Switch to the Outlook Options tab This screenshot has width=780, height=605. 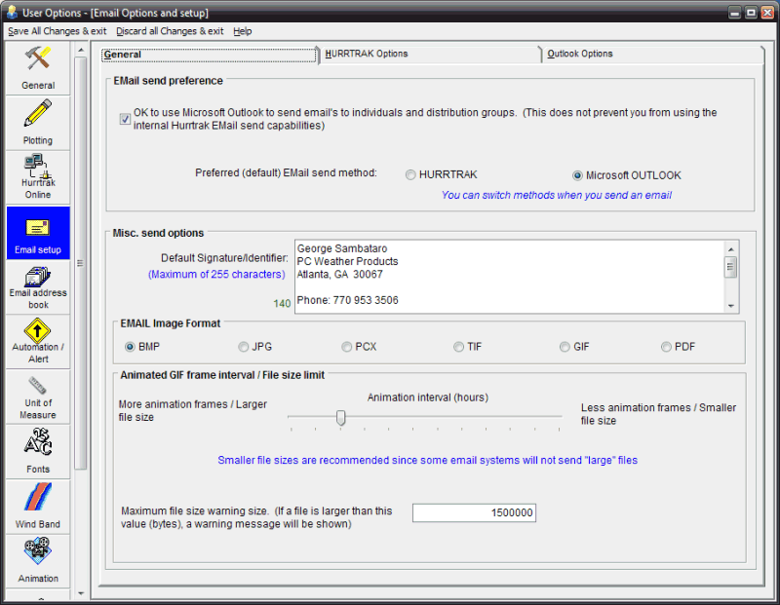[580, 54]
